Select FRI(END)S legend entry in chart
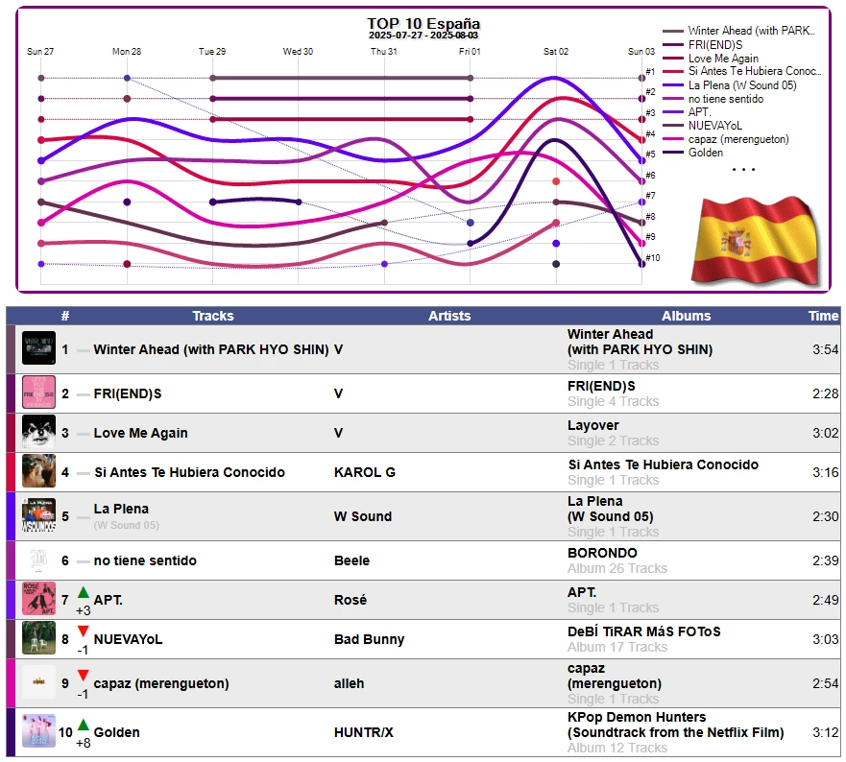 tap(703, 45)
